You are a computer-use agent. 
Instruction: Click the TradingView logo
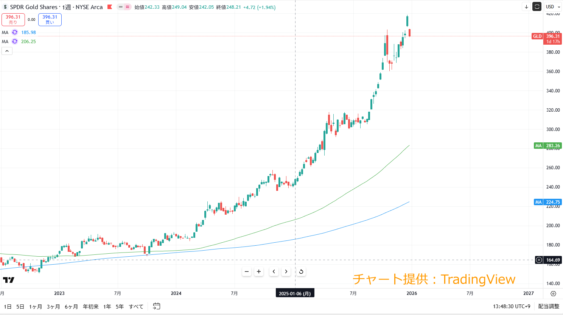[x=8, y=280]
